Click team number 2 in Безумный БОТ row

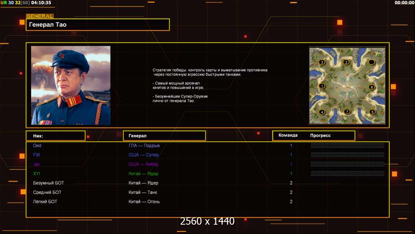point(291,183)
